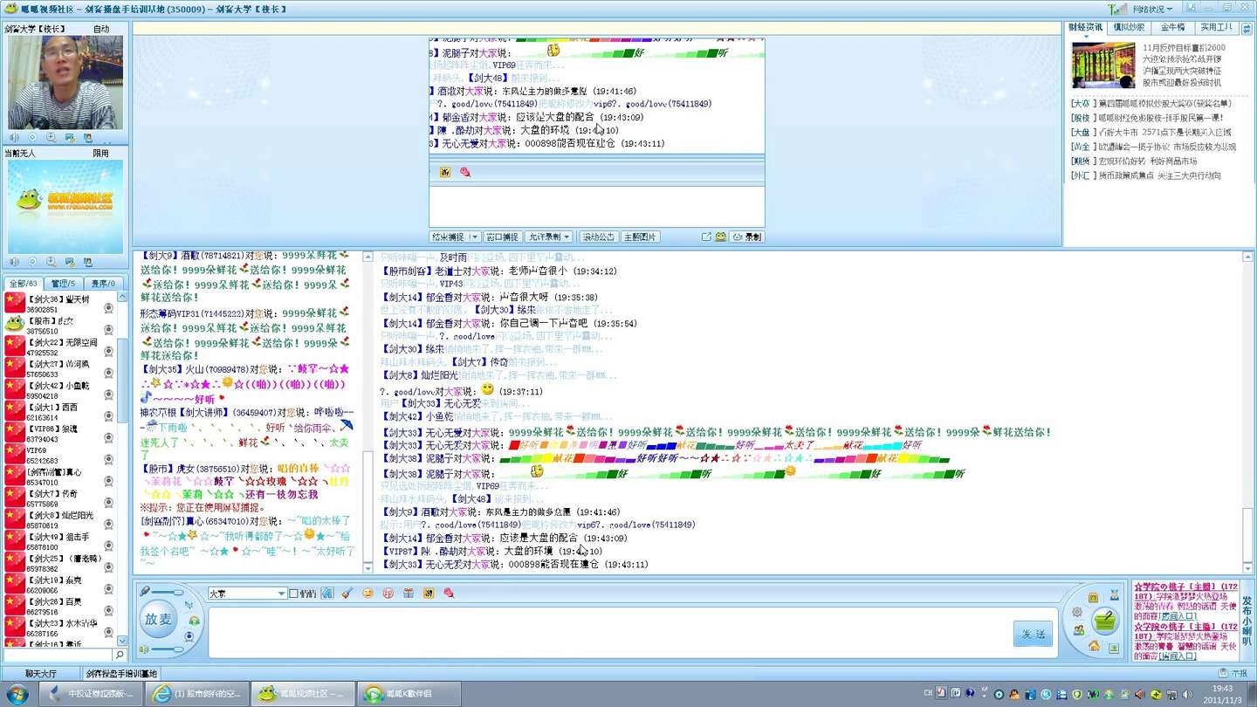Click the gear settings icon near send button

1077,612
